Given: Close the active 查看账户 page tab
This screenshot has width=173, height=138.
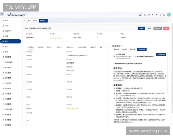Looking at the screenshot, I should [x=46, y=21].
